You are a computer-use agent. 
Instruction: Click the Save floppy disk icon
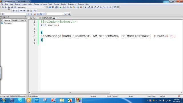click(53, 7)
